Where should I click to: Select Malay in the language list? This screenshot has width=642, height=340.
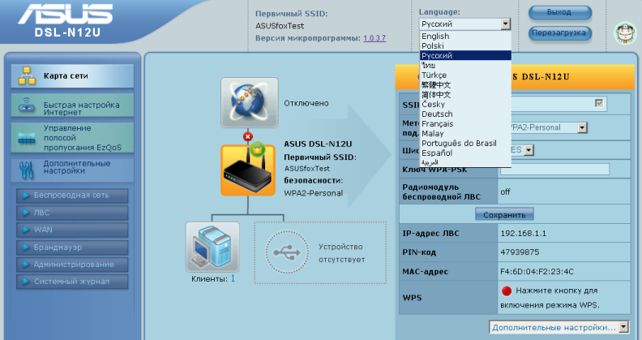coord(465,134)
